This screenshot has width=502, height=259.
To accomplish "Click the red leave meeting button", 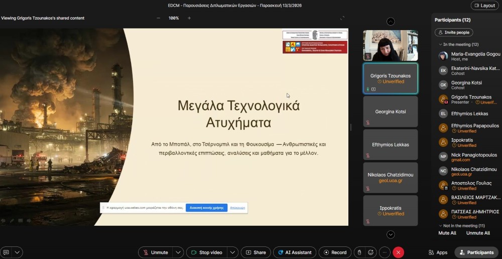I will tap(398, 252).
